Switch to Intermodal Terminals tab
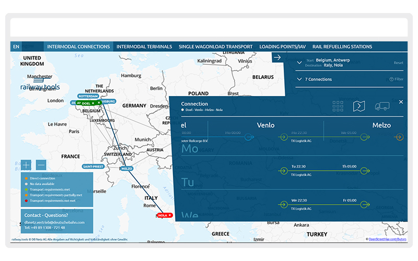The image size is (418, 261). [x=144, y=46]
